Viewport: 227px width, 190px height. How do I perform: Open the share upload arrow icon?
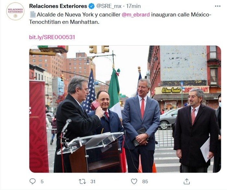[x=186, y=181]
